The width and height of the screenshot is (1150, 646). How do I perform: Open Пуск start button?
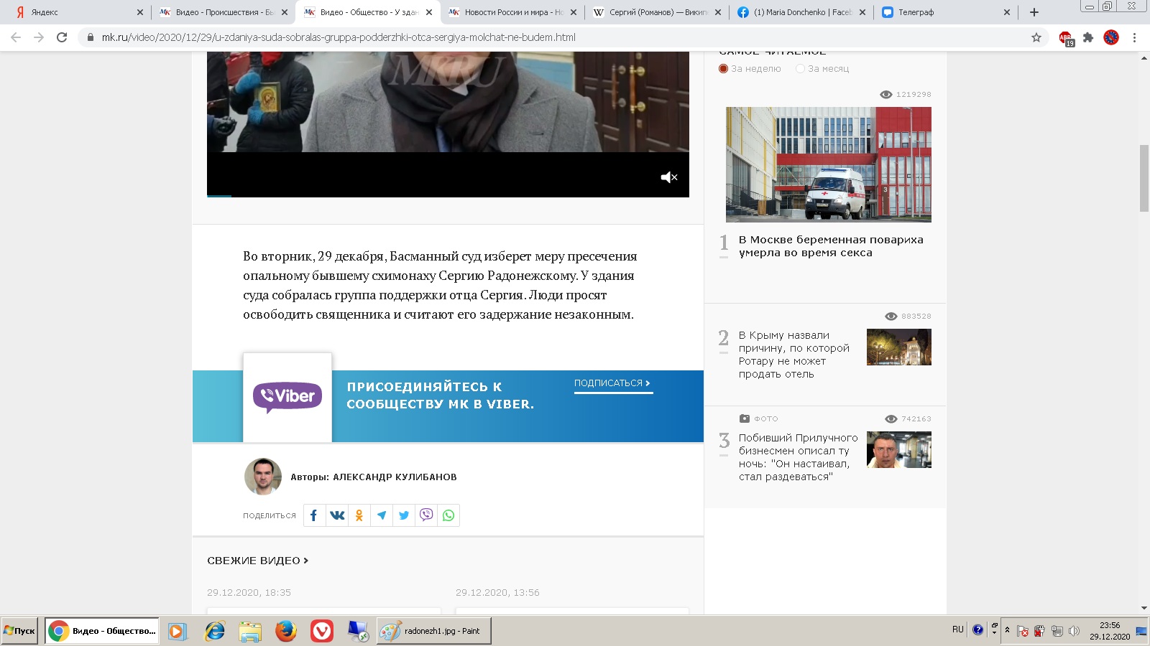19,631
